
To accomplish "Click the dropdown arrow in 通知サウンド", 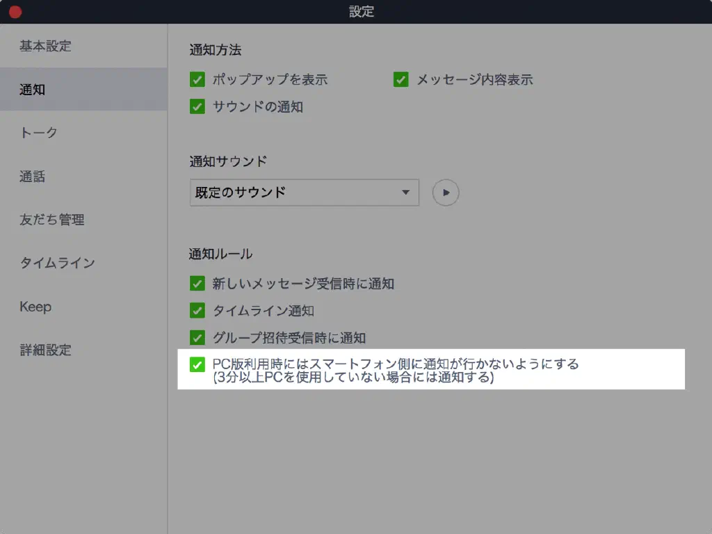I will [405, 193].
